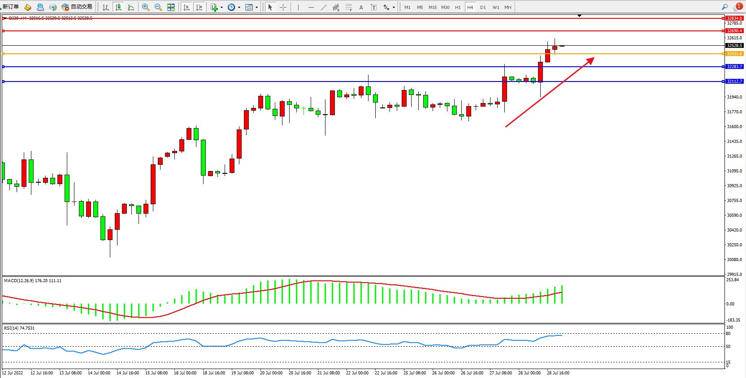Screen dimensions: 746x378
Task: Pick the Fibonacci retracement tool
Action: (x=348, y=7)
